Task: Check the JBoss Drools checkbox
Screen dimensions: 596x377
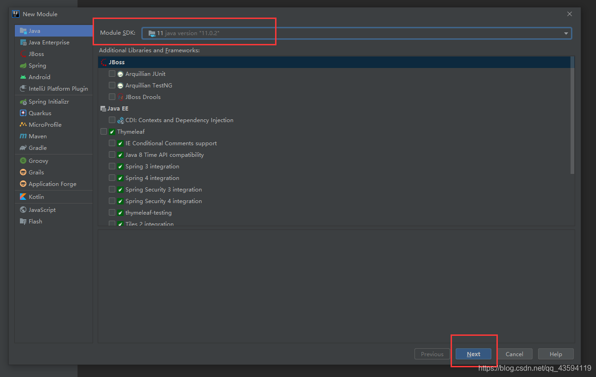Action: coord(112,97)
